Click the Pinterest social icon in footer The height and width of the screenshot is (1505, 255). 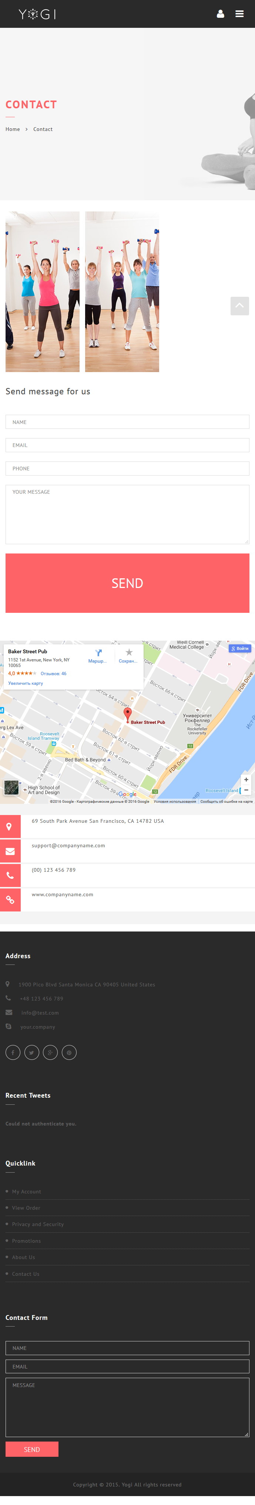(69, 1052)
